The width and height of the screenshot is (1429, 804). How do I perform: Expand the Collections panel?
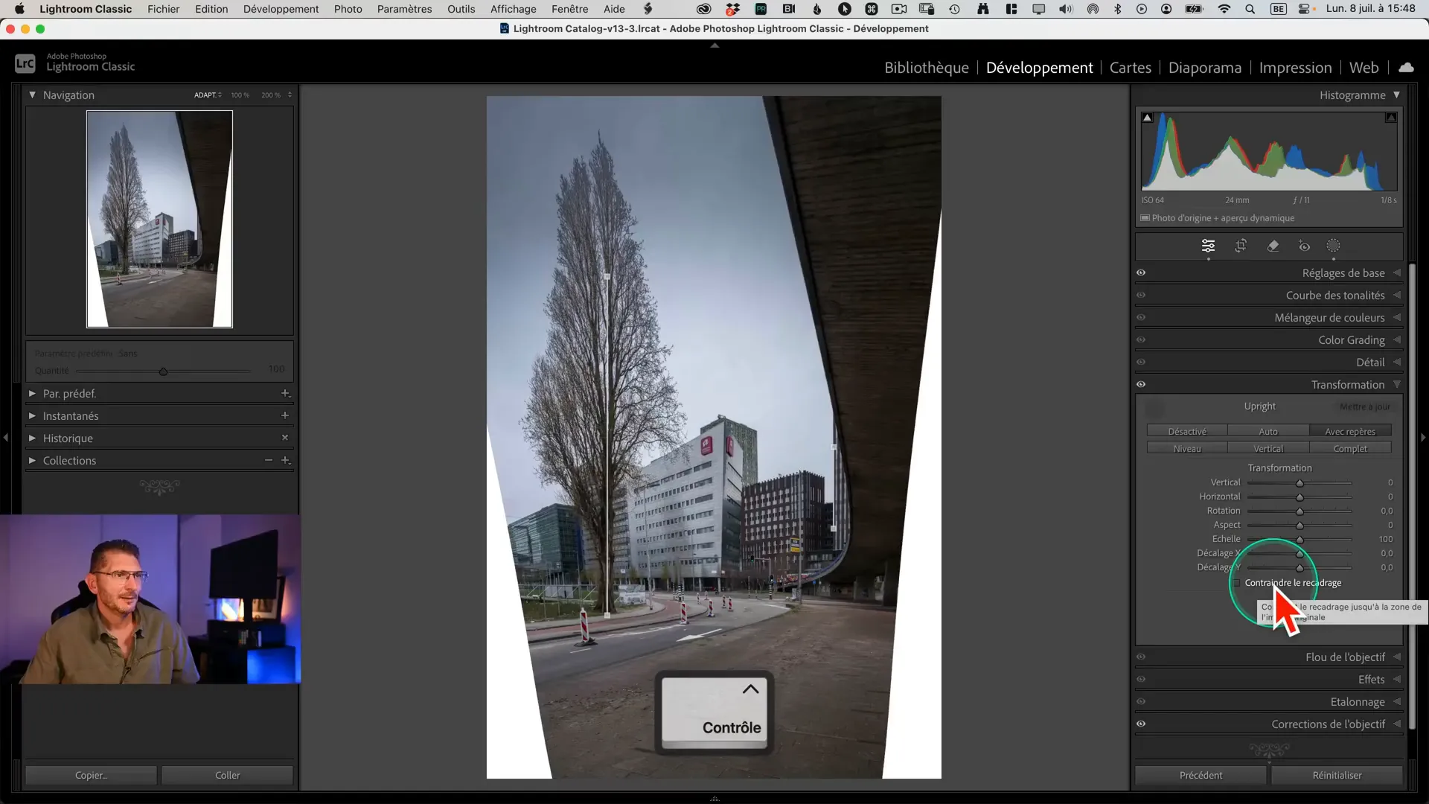click(x=32, y=460)
